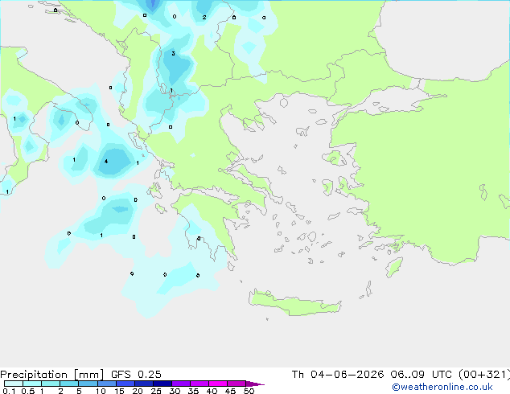Image resolution: width=510 pixels, height=394 pixels.
Task: Click the legend label "30"
Action: tap(175, 391)
